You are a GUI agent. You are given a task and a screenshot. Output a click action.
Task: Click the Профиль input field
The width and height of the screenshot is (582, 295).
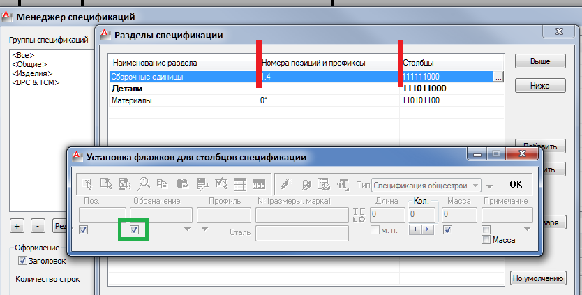coord(224,215)
